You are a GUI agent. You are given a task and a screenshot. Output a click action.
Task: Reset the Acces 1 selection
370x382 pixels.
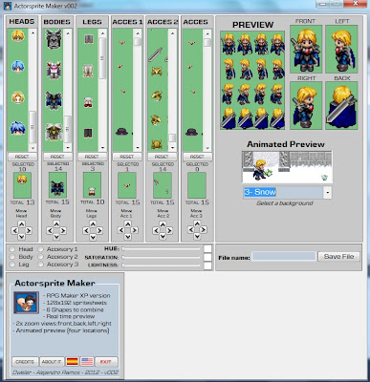[x=127, y=157]
